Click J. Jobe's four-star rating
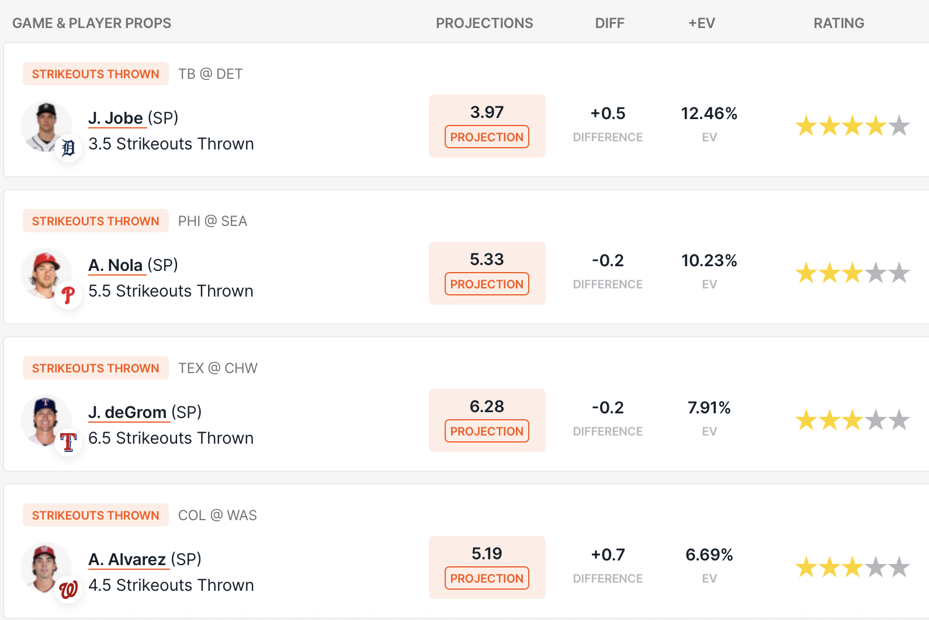Screen dimensions: 929x620 coord(852,126)
